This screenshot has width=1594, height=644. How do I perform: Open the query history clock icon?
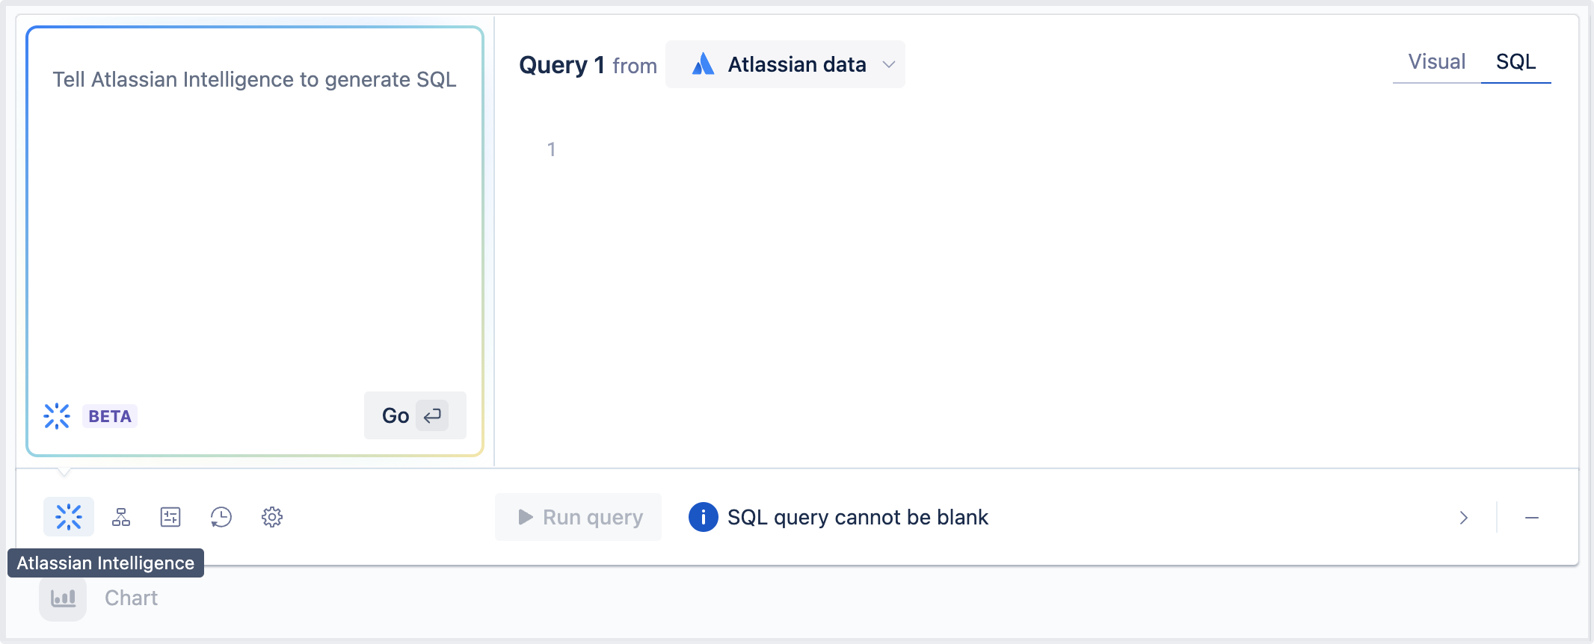click(221, 517)
